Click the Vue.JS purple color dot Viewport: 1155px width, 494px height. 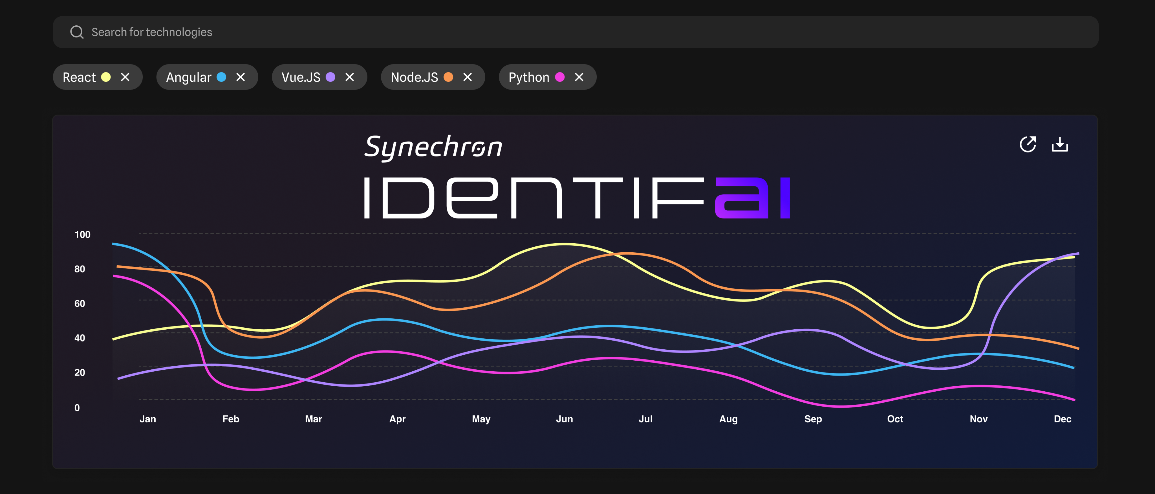[x=330, y=77]
